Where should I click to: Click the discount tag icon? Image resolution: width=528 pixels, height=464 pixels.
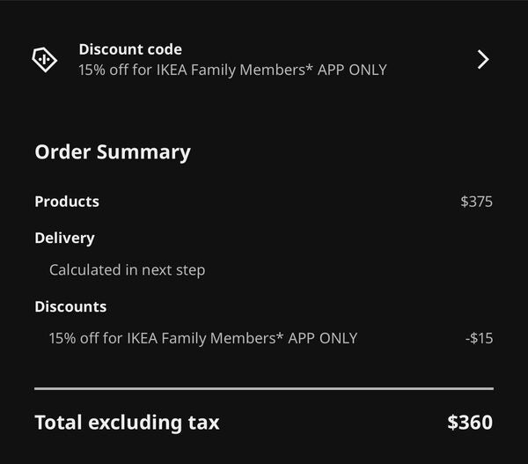[45, 59]
